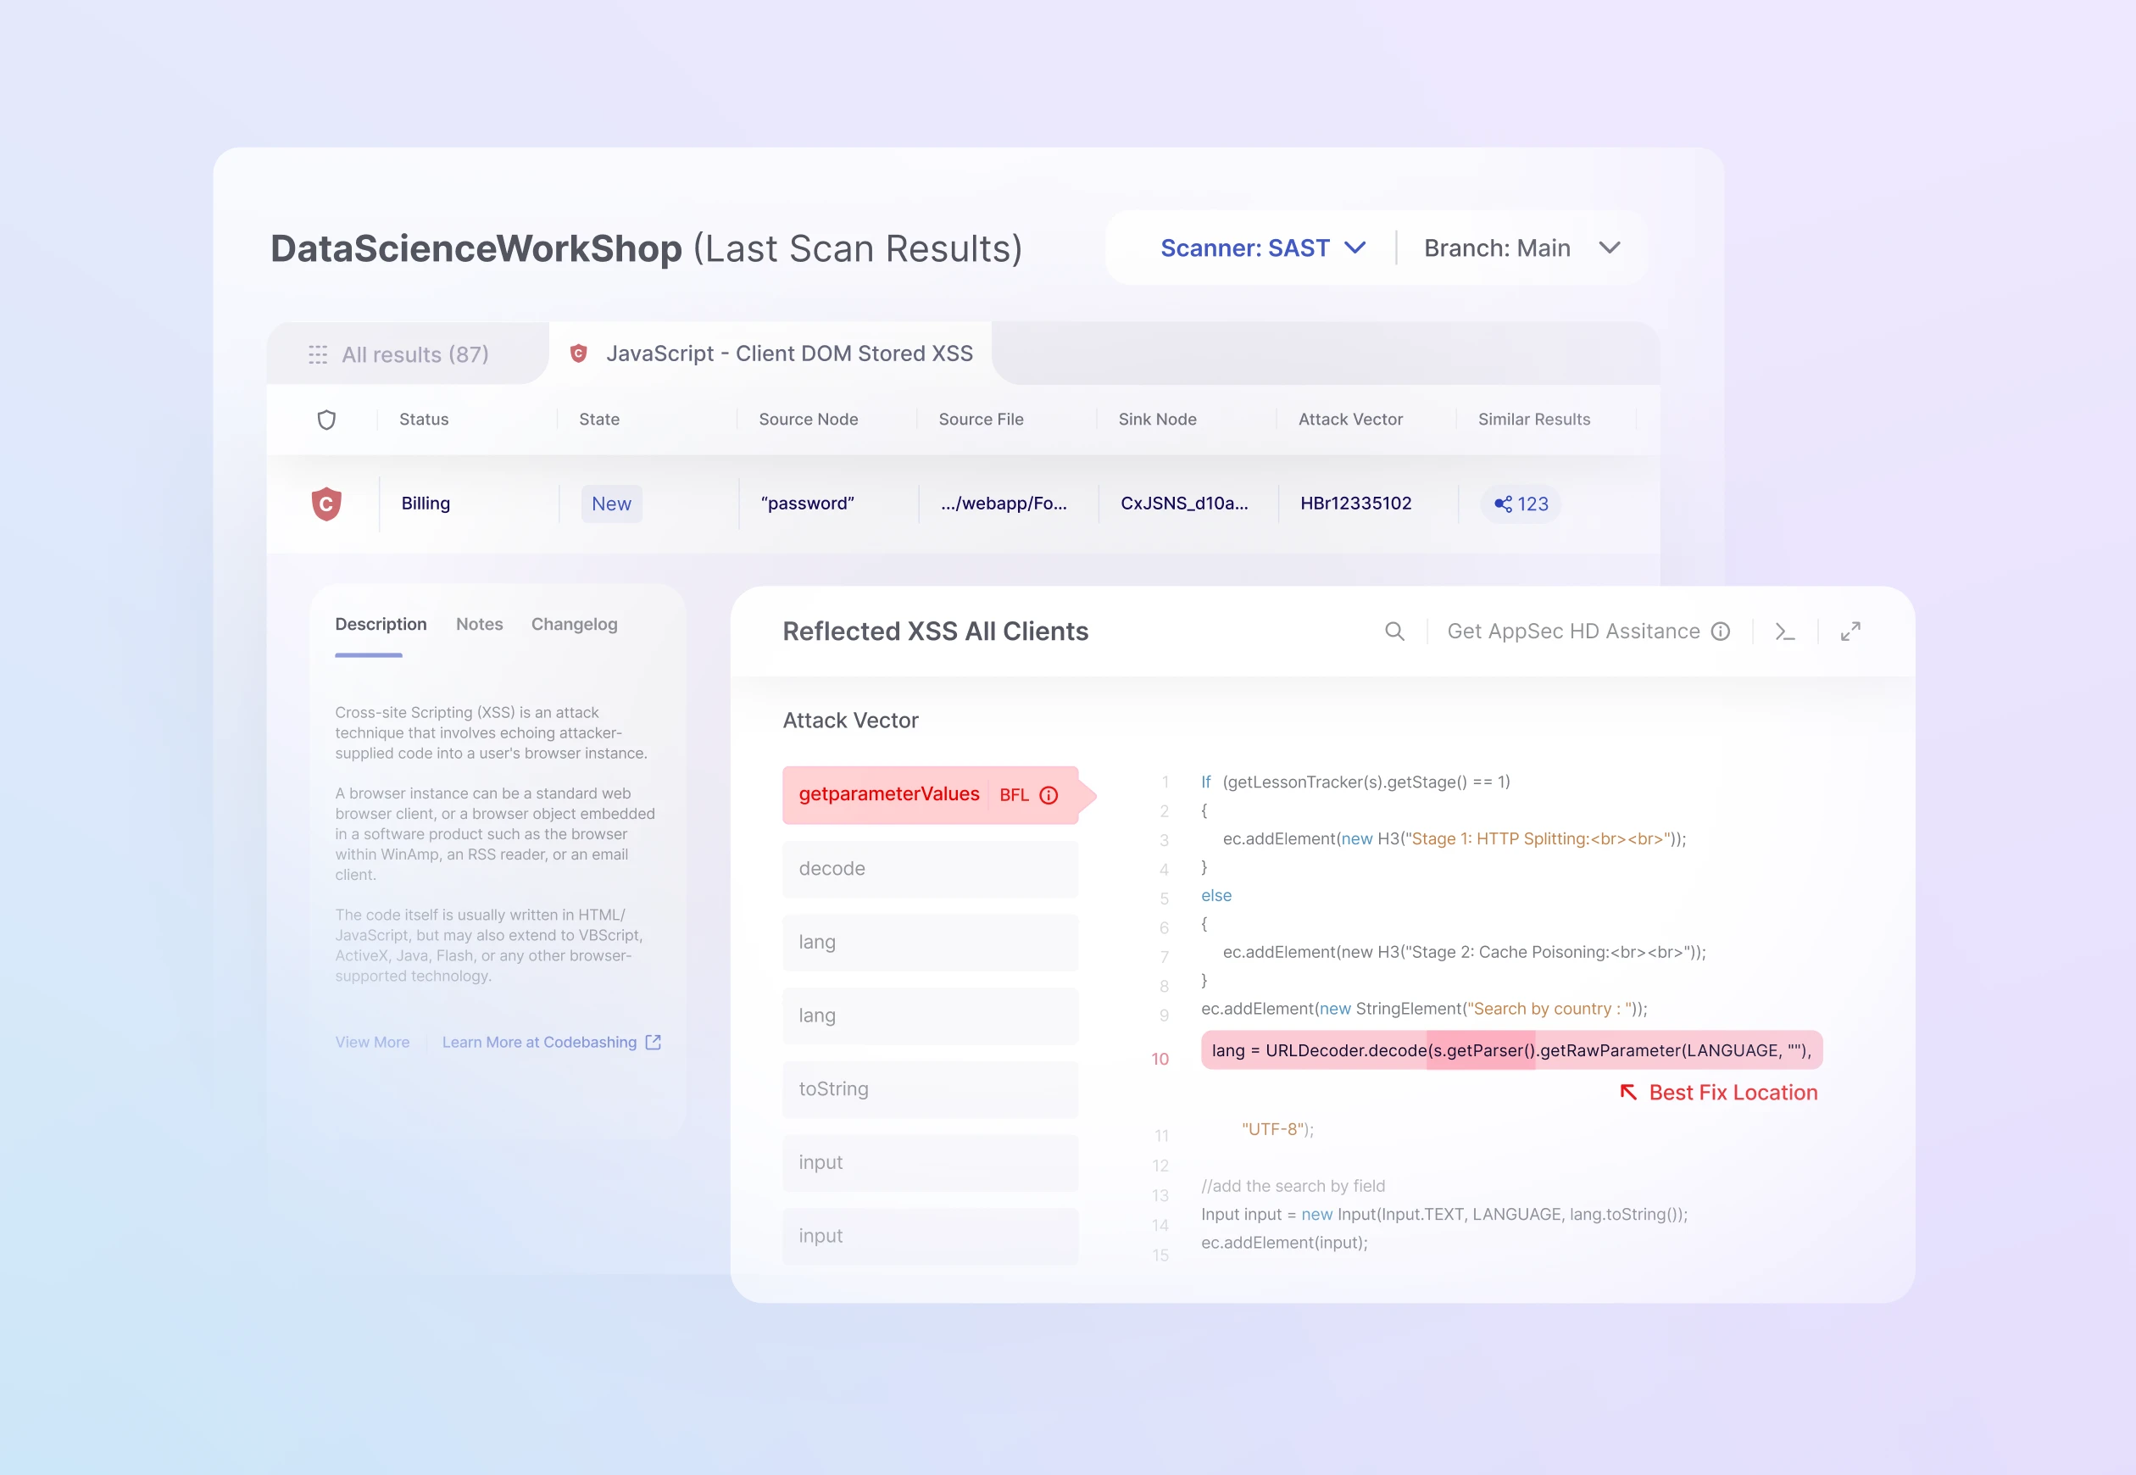The height and width of the screenshot is (1475, 2136).
Task: Open Learn More at Codebashing link
Action: click(x=538, y=1042)
